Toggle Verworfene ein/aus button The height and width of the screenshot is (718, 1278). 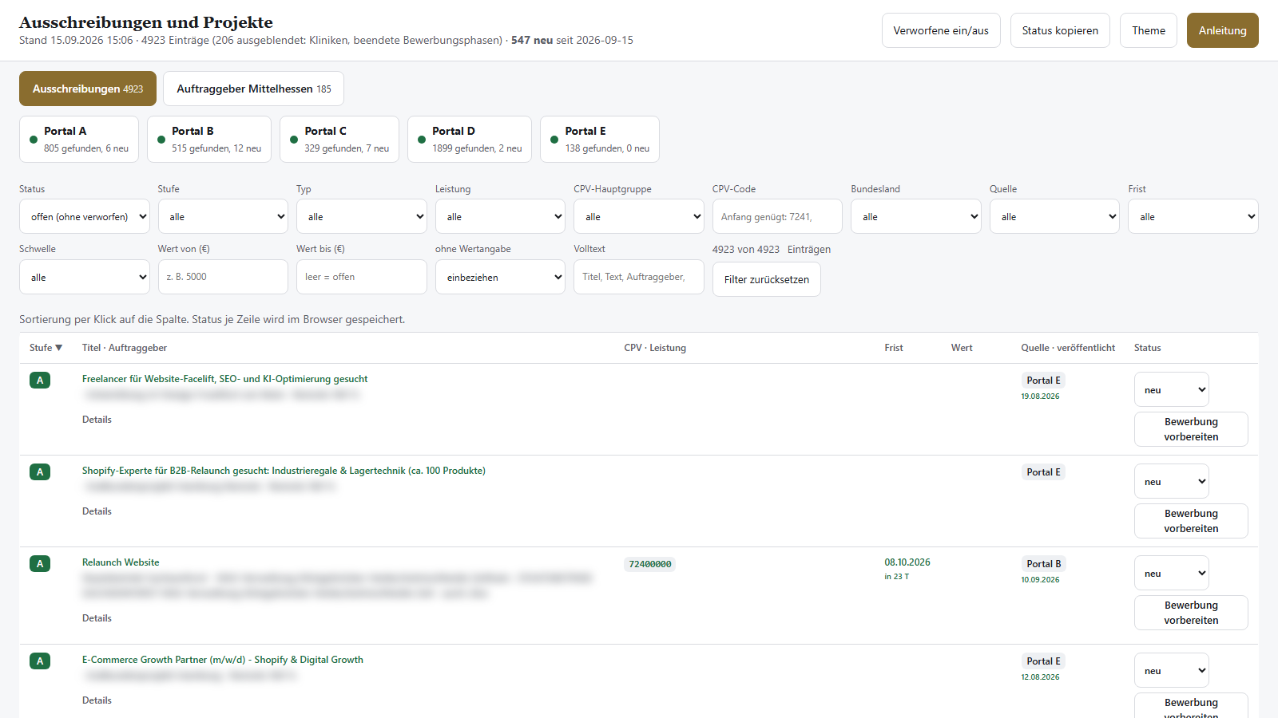941,30
